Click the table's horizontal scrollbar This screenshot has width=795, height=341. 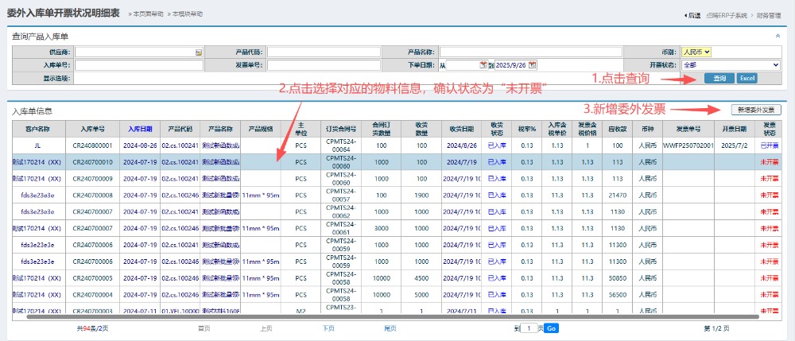(397, 316)
